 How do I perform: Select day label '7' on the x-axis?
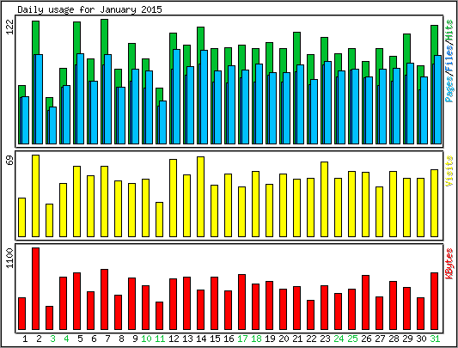pos(107,339)
